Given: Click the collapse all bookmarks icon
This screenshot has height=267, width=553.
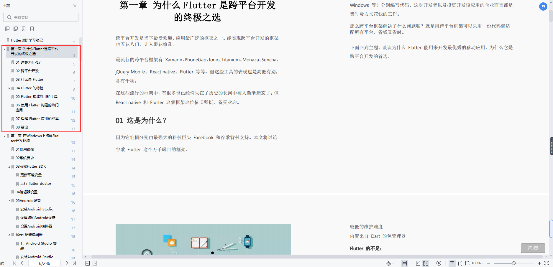Looking at the screenshot, I should [x=16, y=29].
